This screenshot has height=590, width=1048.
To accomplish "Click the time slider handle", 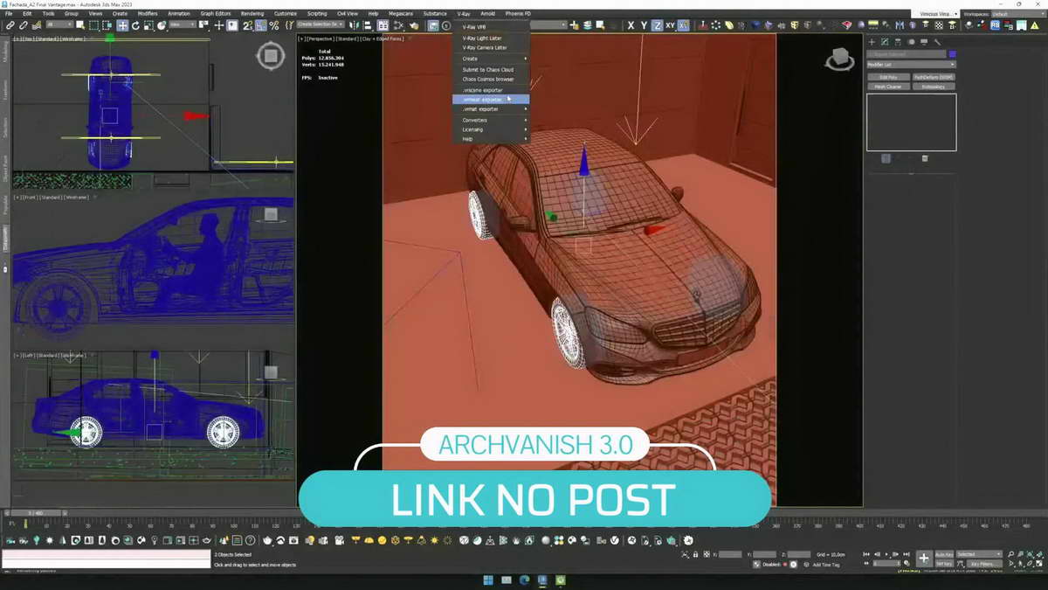I will (x=36, y=513).
